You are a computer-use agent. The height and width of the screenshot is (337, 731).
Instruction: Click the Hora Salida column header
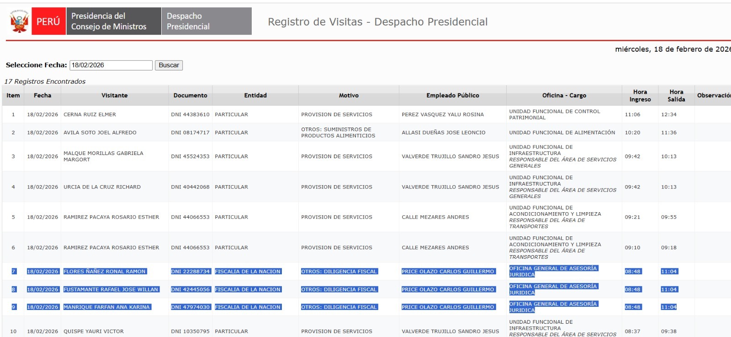pos(676,96)
